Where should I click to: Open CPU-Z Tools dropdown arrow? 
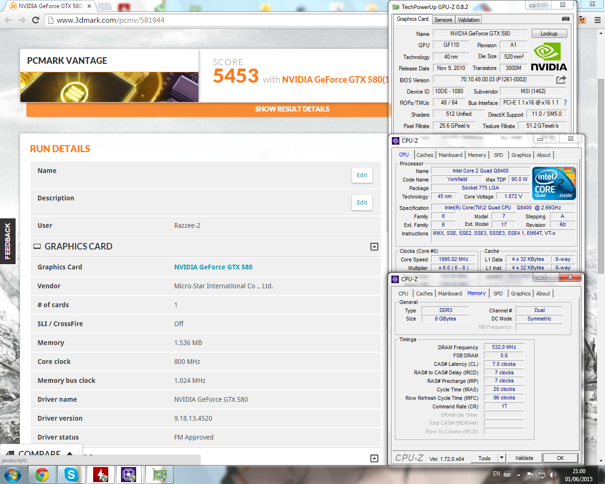(x=501, y=458)
